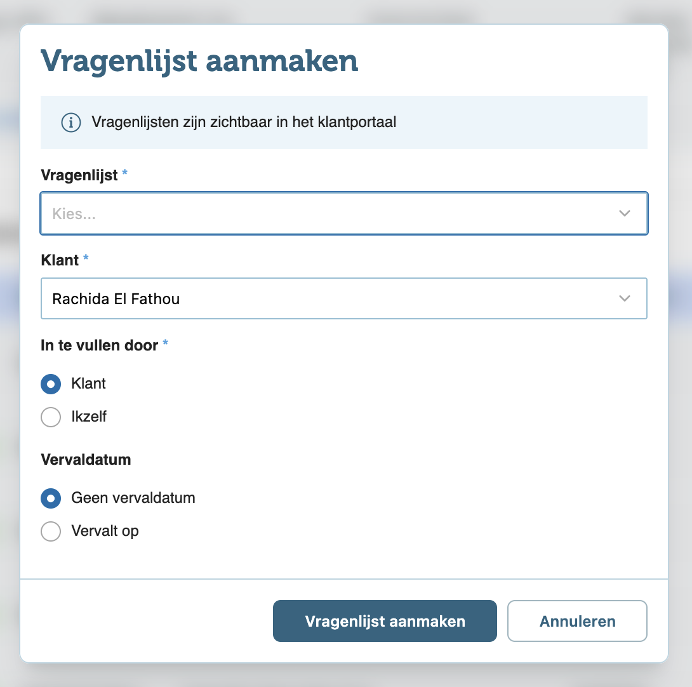Click the 'In te vullen door' label

[x=99, y=345]
